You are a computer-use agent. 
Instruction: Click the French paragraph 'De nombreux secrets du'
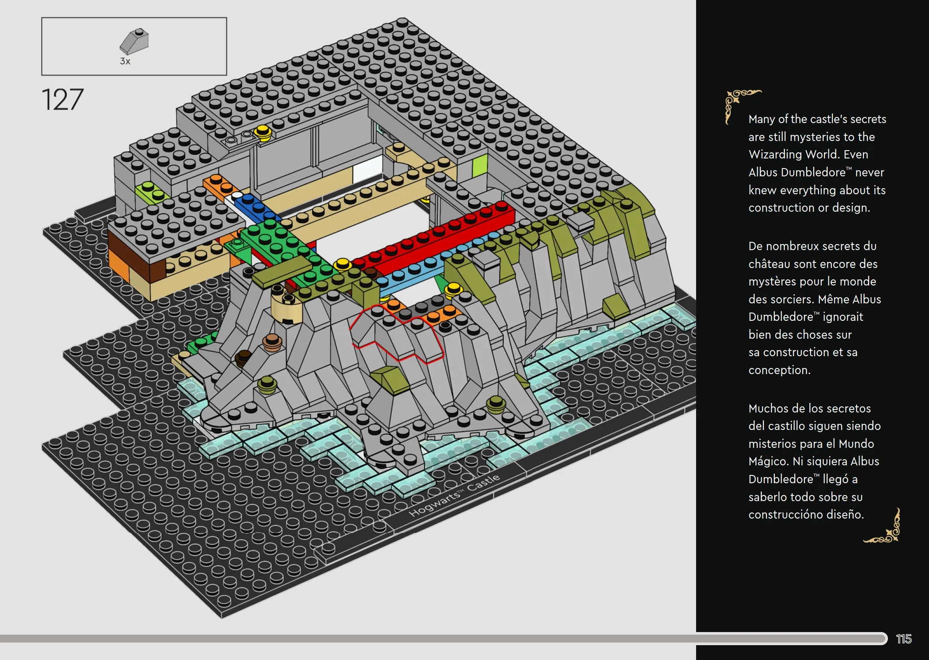coord(815,308)
